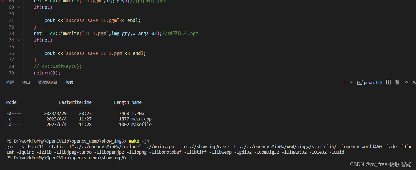Click line number 73 in the gutter
The width and height of the screenshot is (416, 170).
pos(11,33)
